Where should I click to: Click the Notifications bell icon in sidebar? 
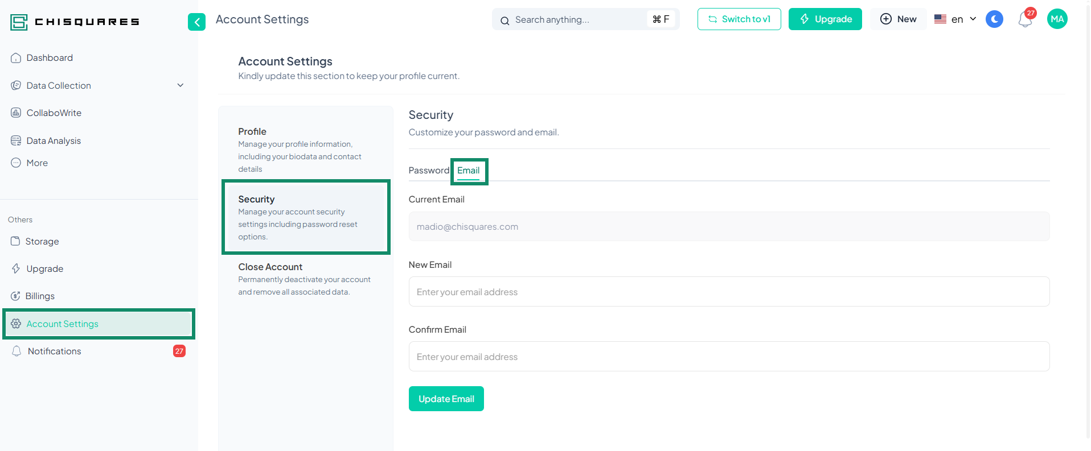[x=17, y=351]
